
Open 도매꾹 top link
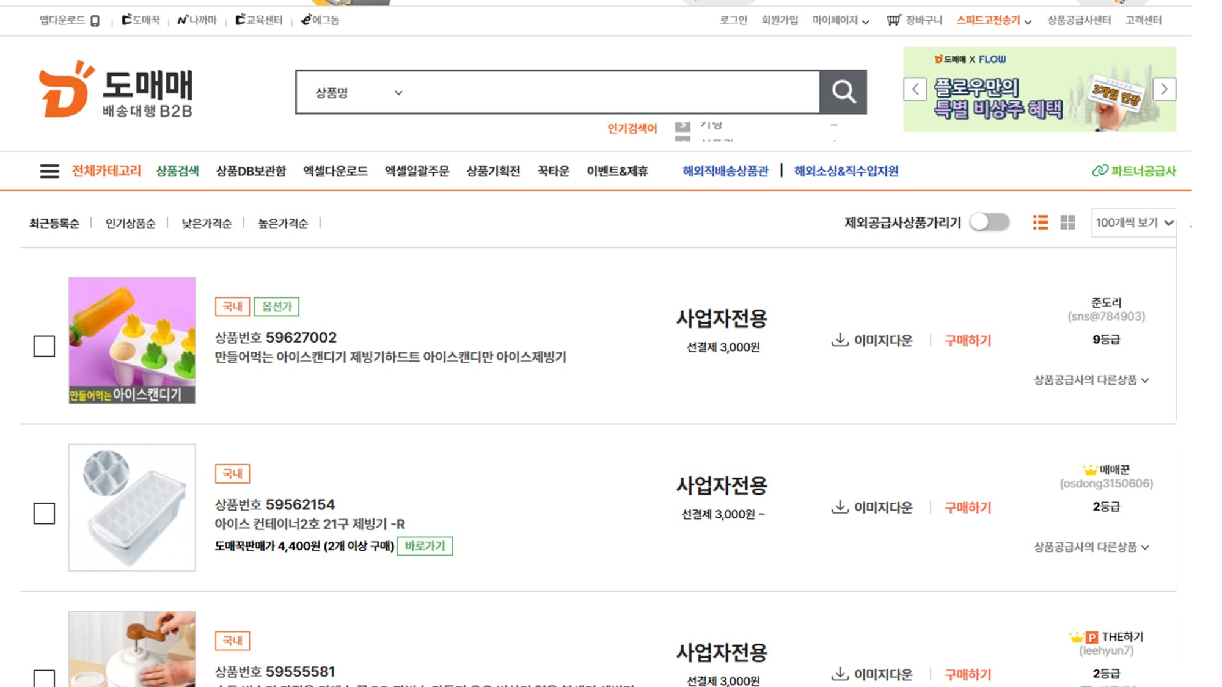(141, 20)
